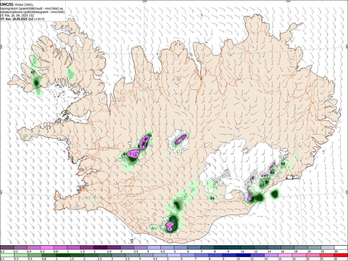This screenshot has height=261, width=348.
Task: Click the '0.9' value in the southeast
Action: [x=272, y=173]
